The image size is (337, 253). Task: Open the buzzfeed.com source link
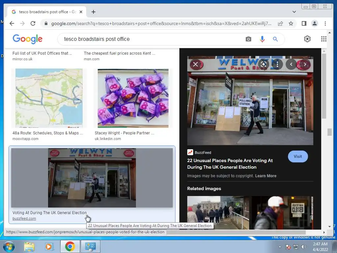[24, 219]
